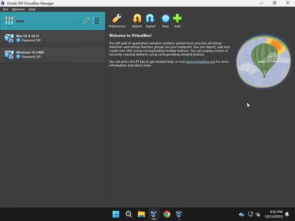Visit the www.virtualbox.org link
Viewport: 295px width, 221px height.
[x=201, y=62]
